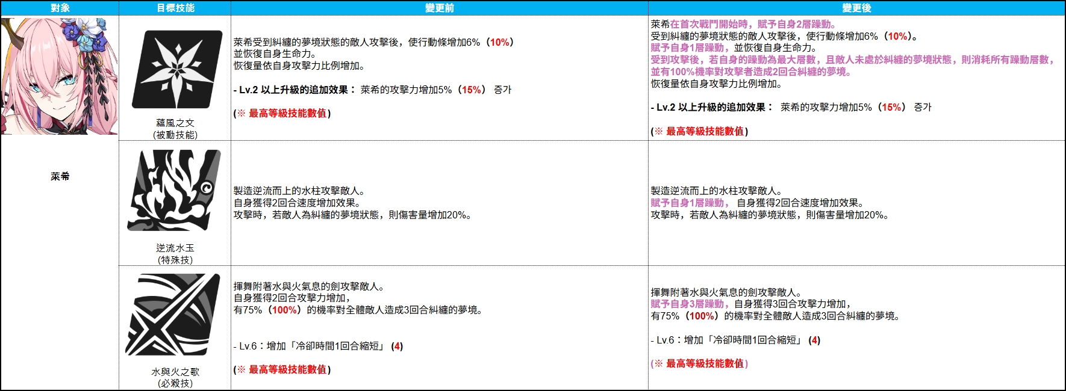Click the character name 萊希 below the portrait

pyautogui.click(x=60, y=176)
